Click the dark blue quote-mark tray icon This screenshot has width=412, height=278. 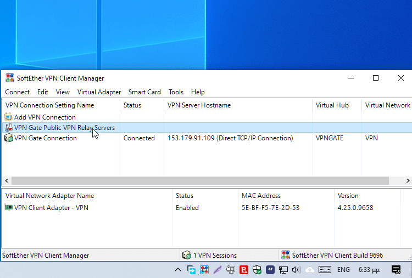[270, 270]
